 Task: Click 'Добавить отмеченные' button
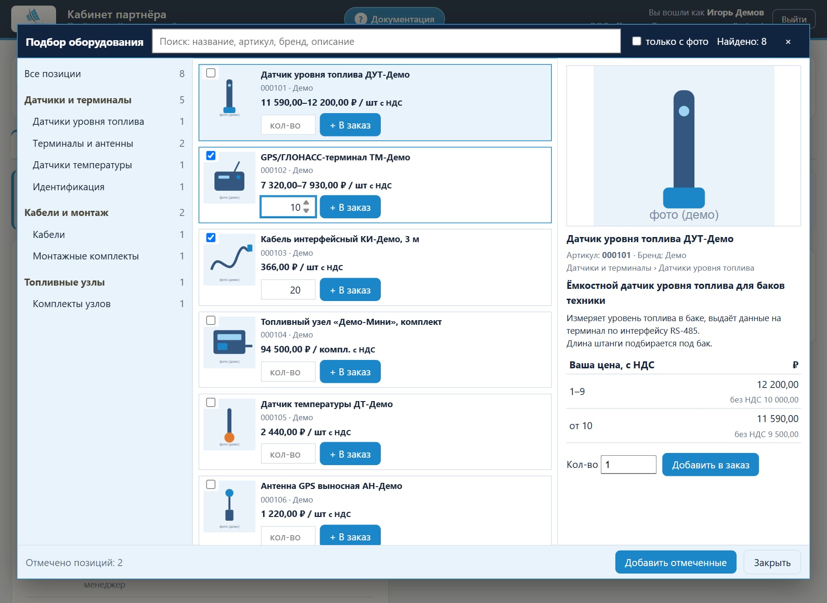(676, 562)
